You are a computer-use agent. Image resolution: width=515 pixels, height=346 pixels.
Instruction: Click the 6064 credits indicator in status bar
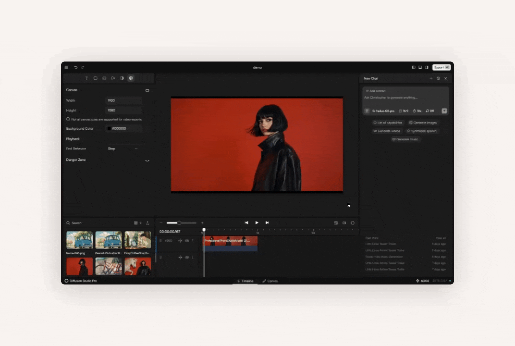tap(422, 281)
